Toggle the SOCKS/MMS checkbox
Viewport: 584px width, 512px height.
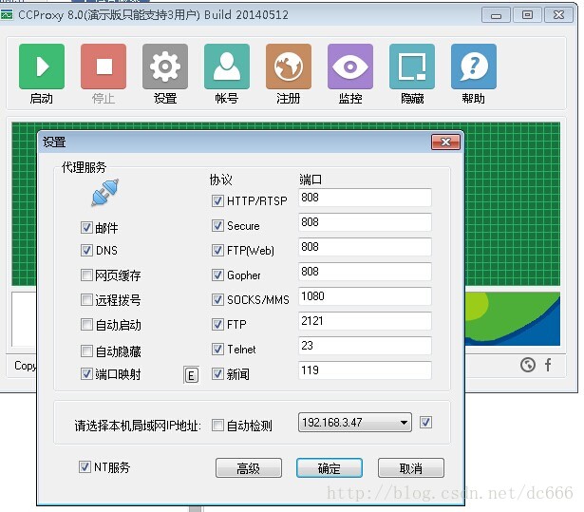click(217, 299)
